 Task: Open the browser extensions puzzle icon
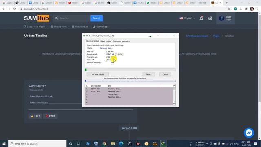tap(246, 9)
